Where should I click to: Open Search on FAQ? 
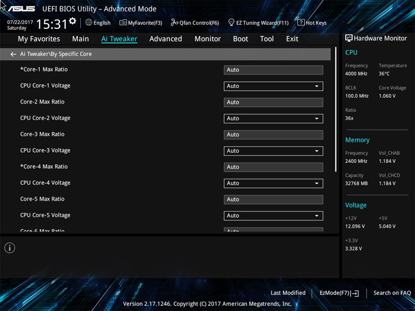point(392,293)
